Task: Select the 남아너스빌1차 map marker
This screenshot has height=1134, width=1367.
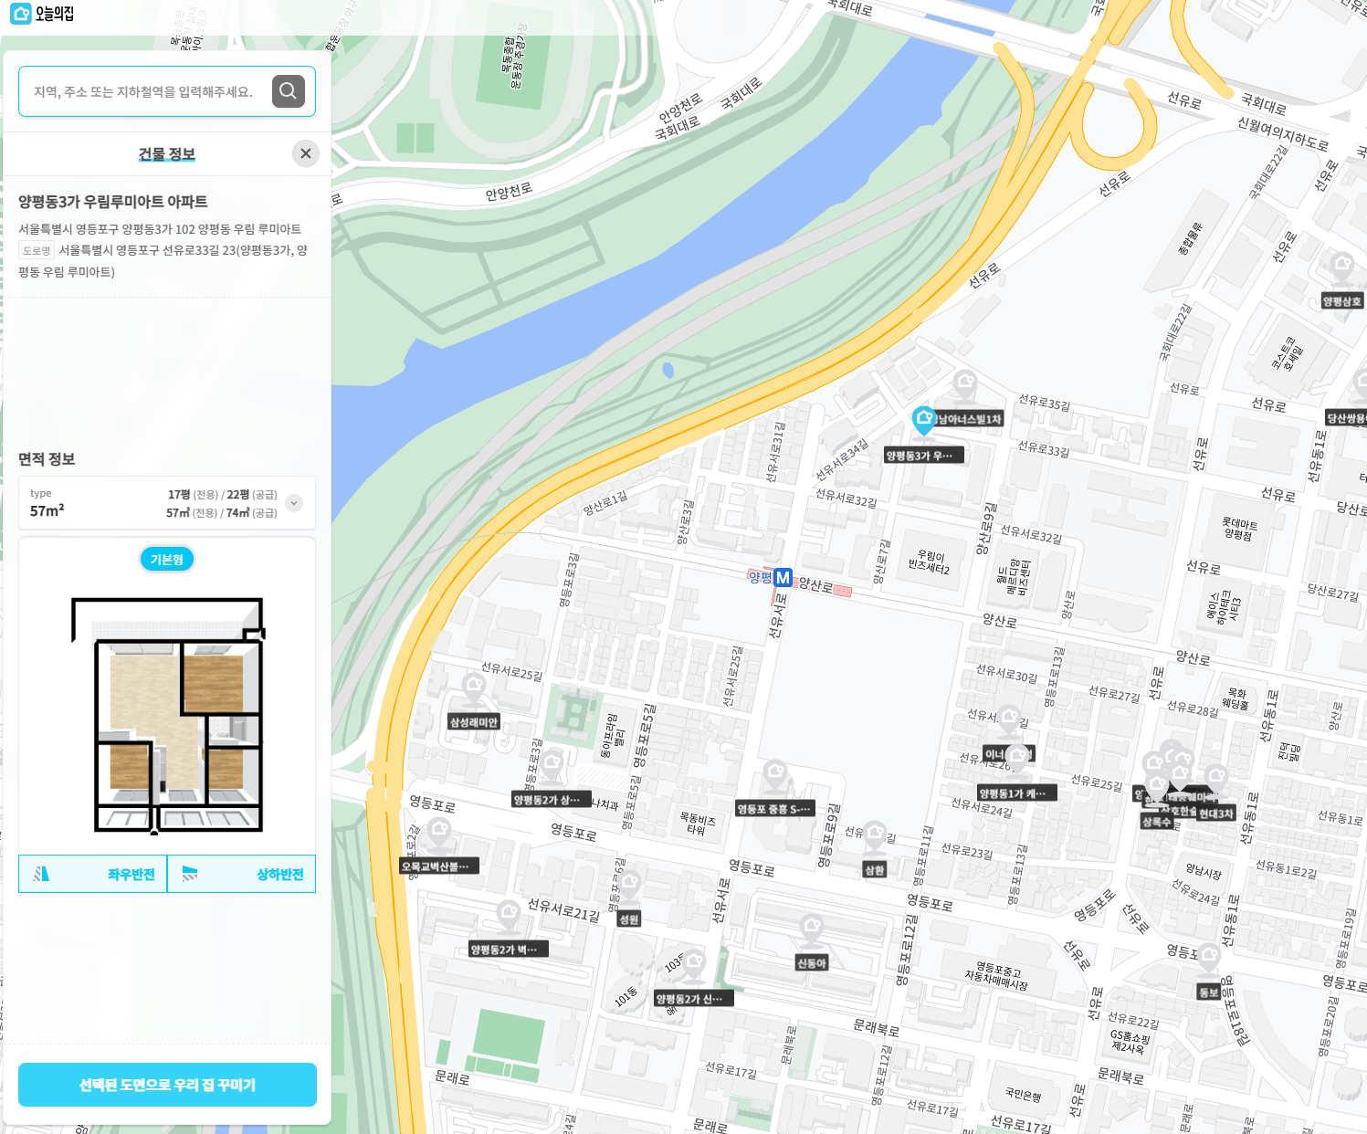Action: pos(965,383)
